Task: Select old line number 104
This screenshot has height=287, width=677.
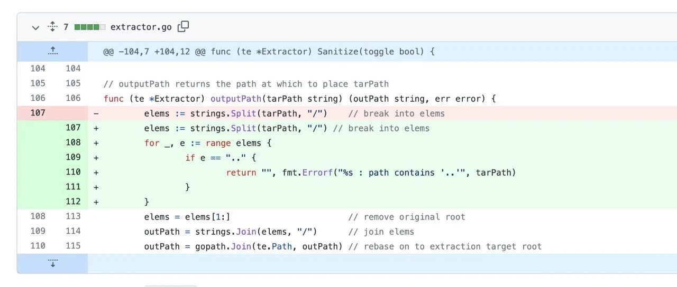Action: point(38,69)
